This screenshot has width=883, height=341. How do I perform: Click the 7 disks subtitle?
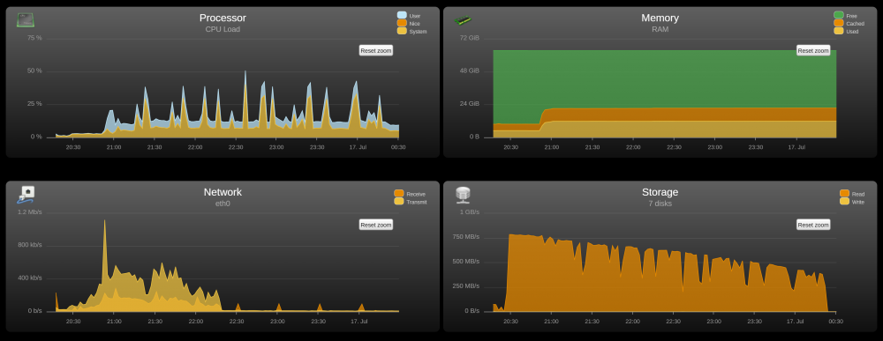tap(660, 204)
